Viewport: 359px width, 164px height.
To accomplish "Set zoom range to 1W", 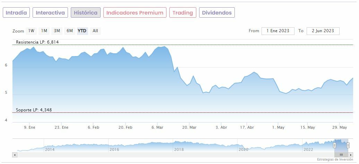I will [x=31, y=31].
